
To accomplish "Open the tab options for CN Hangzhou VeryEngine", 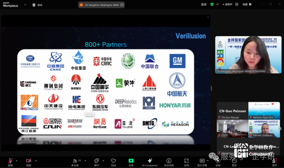I will tap(122, 5).
